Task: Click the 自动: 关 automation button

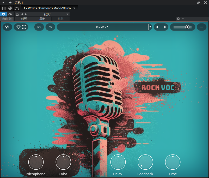Action: coord(7,19)
